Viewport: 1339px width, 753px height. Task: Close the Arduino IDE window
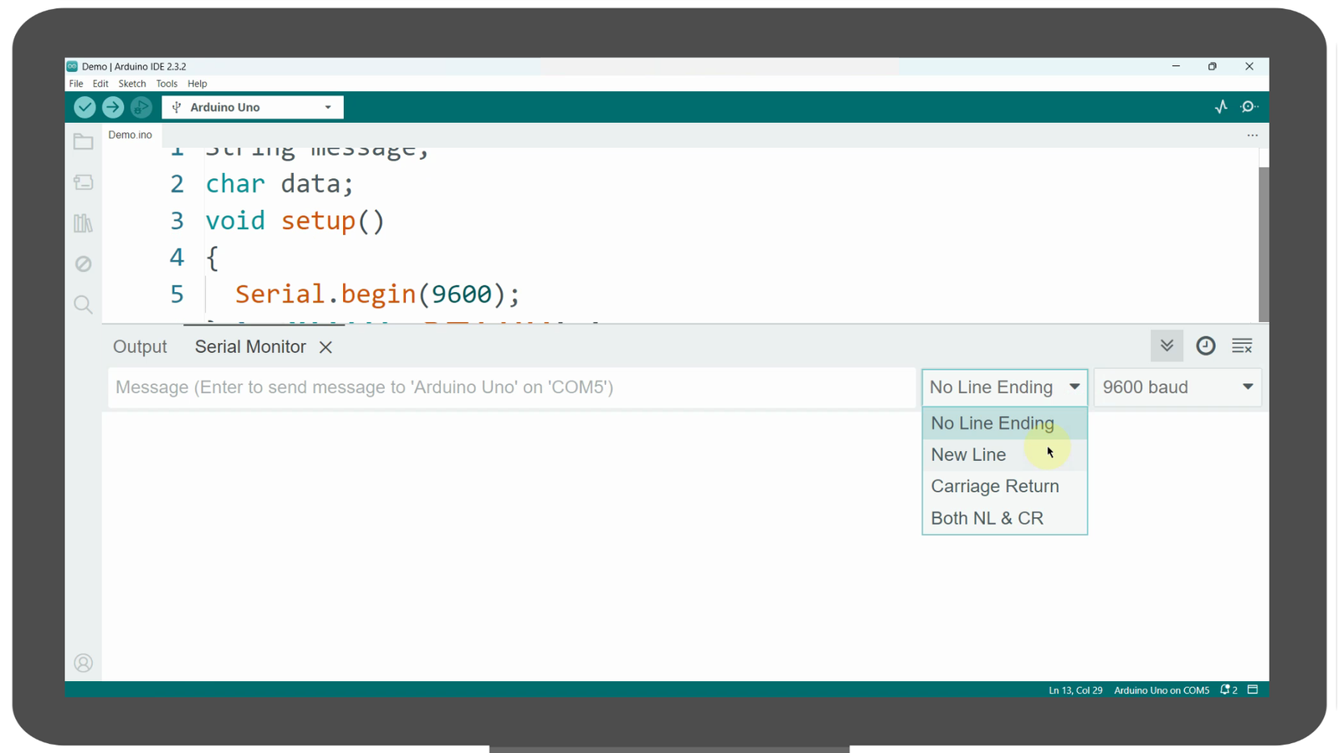pyautogui.click(x=1249, y=66)
